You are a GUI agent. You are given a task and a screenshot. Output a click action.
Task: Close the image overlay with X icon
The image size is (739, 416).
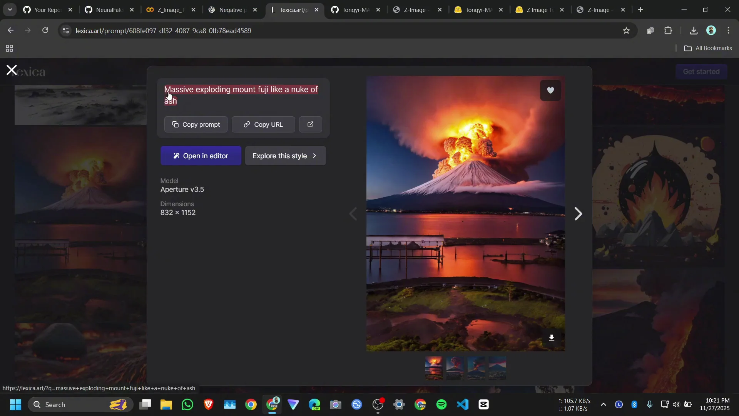(x=12, y=70)
